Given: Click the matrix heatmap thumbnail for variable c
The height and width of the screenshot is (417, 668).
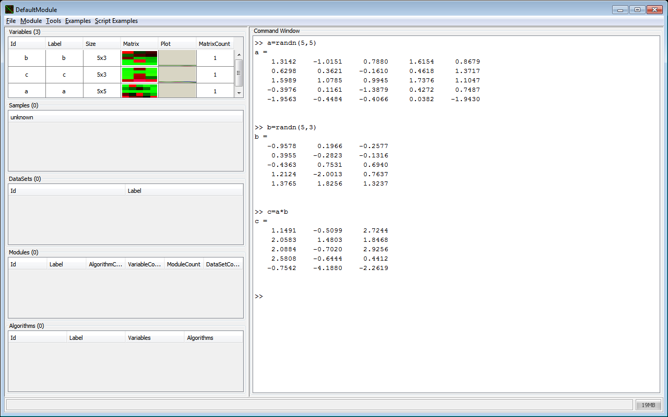Looking at the screenshot, I should coord(139,75).
